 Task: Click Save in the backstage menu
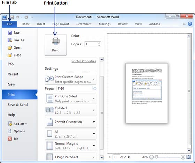click(x=14, y=33)
